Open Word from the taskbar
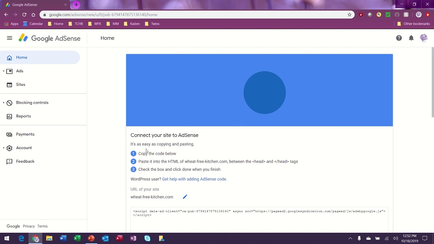This screenshot has width=434, height=244. click(63, 239)
